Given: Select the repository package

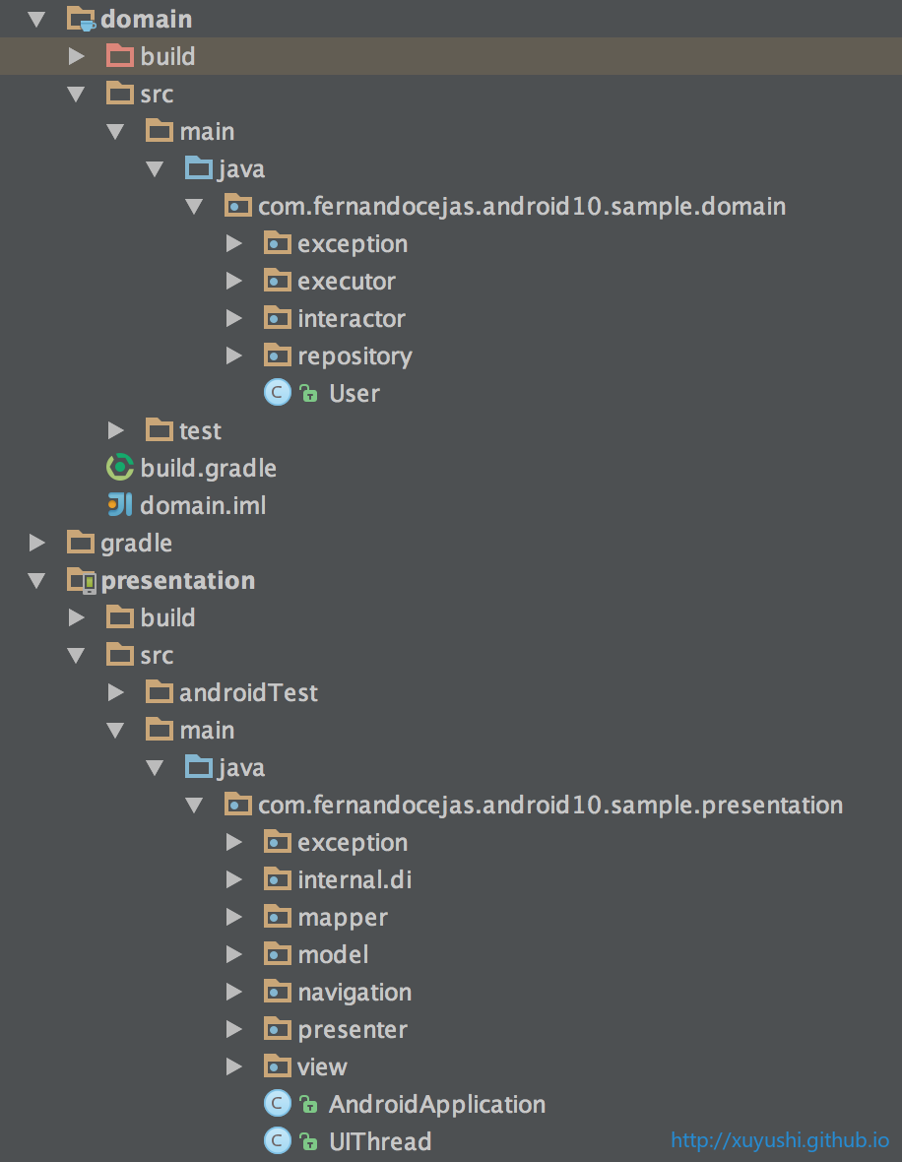Looking at the screenshot, I should [354, 355].
